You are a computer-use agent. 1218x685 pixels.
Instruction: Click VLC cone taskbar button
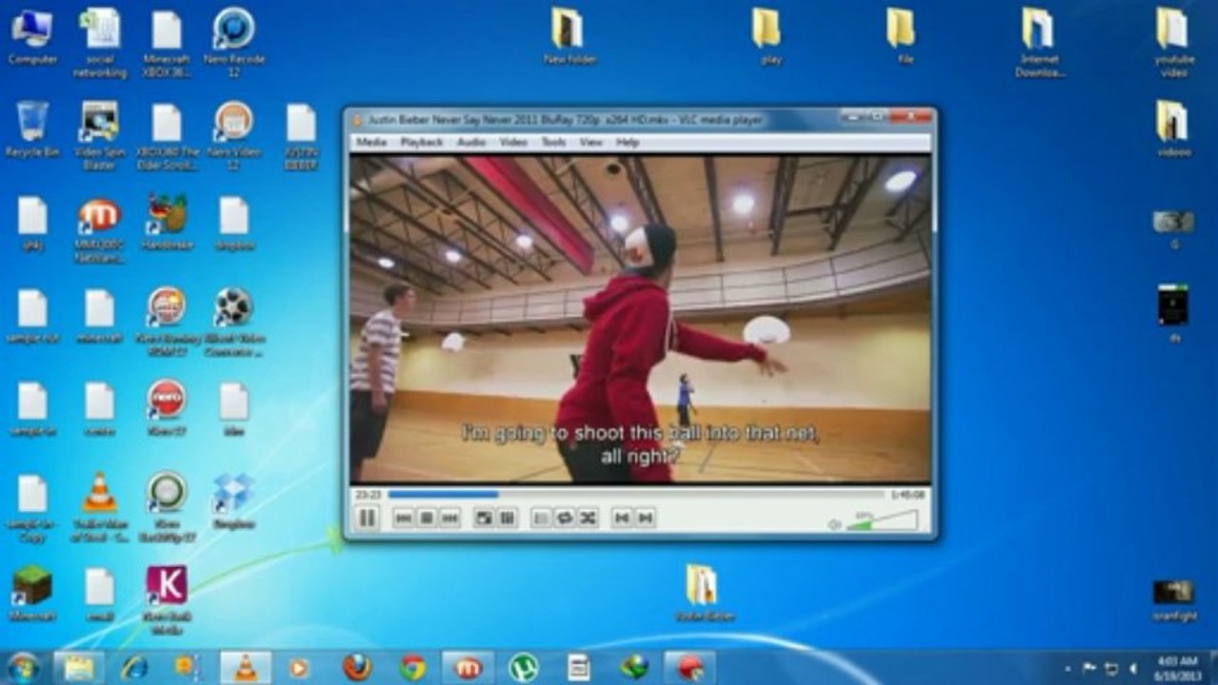pyautogui.click(x=246, y=668)
